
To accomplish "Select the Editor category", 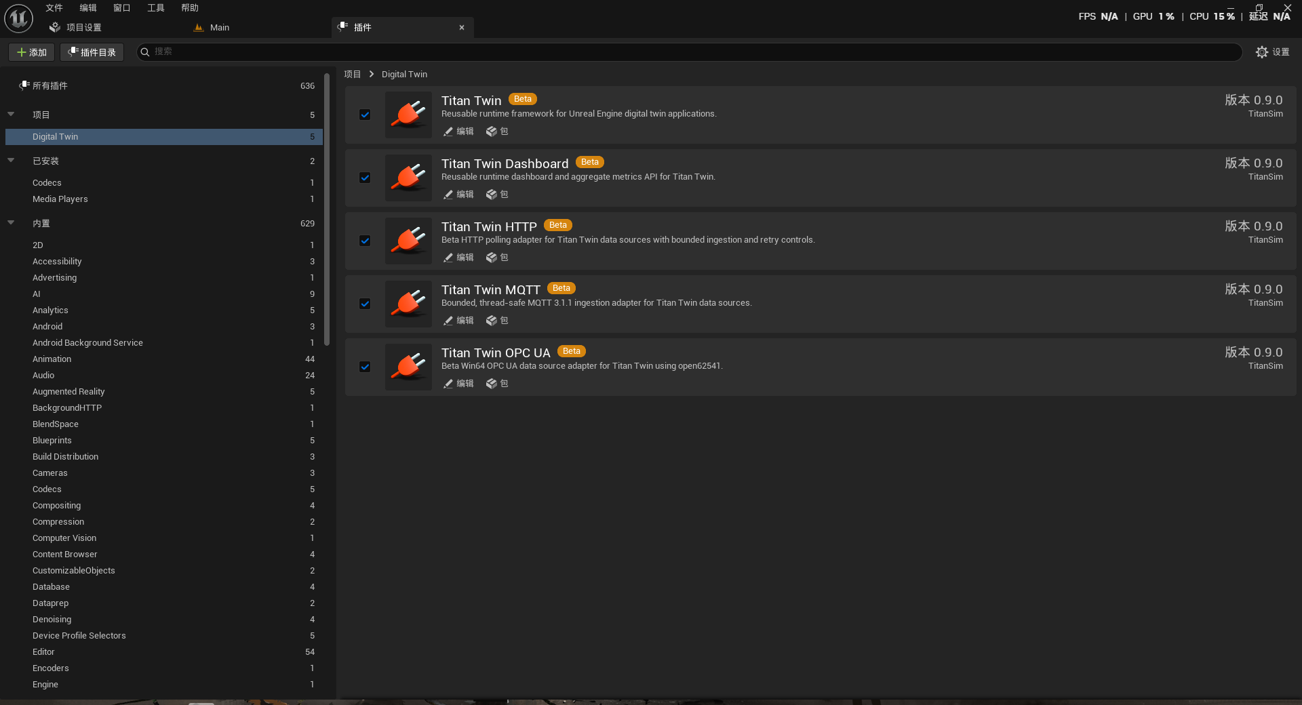I will click(x=163, y=652).
